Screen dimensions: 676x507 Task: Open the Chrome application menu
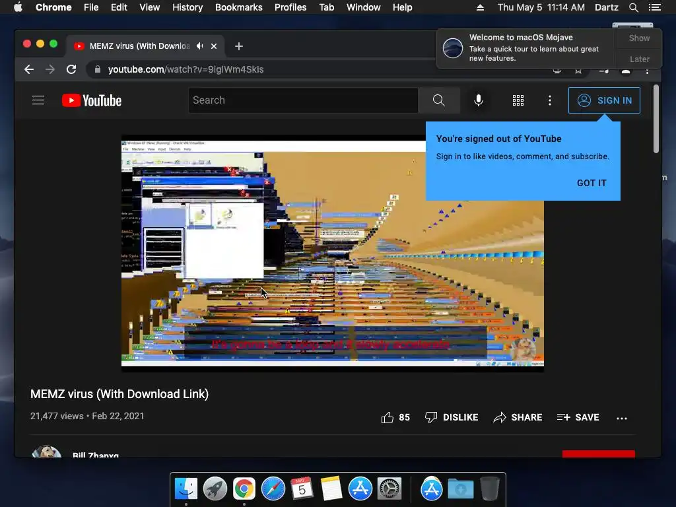coord(53,7)
